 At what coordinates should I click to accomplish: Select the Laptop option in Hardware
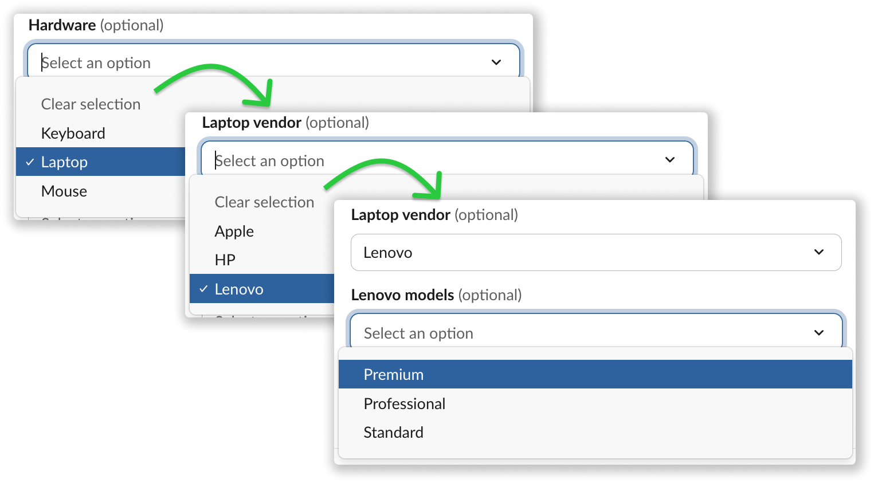coord(100,162)
